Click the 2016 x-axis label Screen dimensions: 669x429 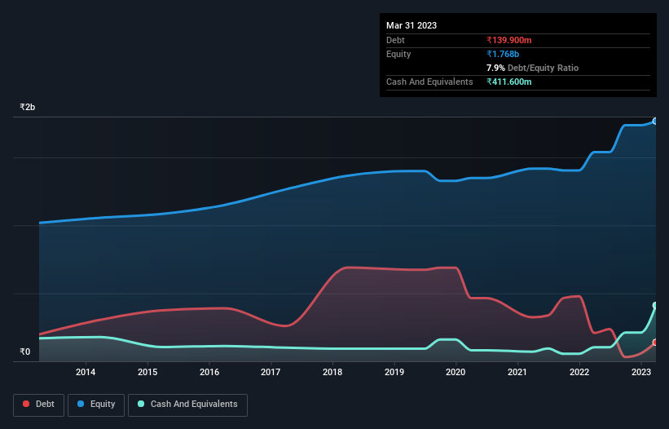pyautogui.click(x=209, y=372)
